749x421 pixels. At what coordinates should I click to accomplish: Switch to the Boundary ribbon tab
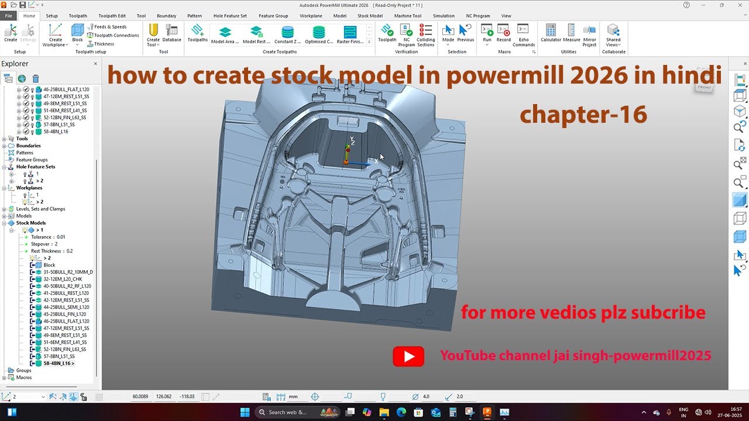click(x=166, y=16)
